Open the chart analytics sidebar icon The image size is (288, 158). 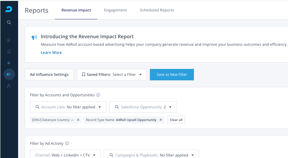click(x=9, y=51)
